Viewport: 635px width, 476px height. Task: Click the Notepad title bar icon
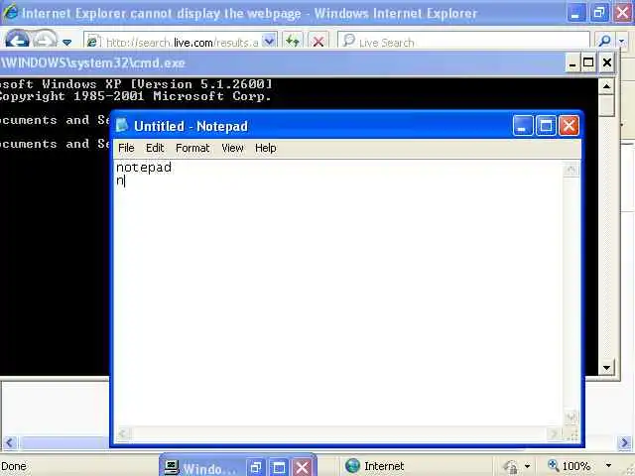pos(122,126)
